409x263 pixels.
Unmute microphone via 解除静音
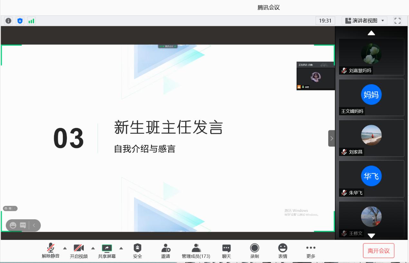(51, 251)
